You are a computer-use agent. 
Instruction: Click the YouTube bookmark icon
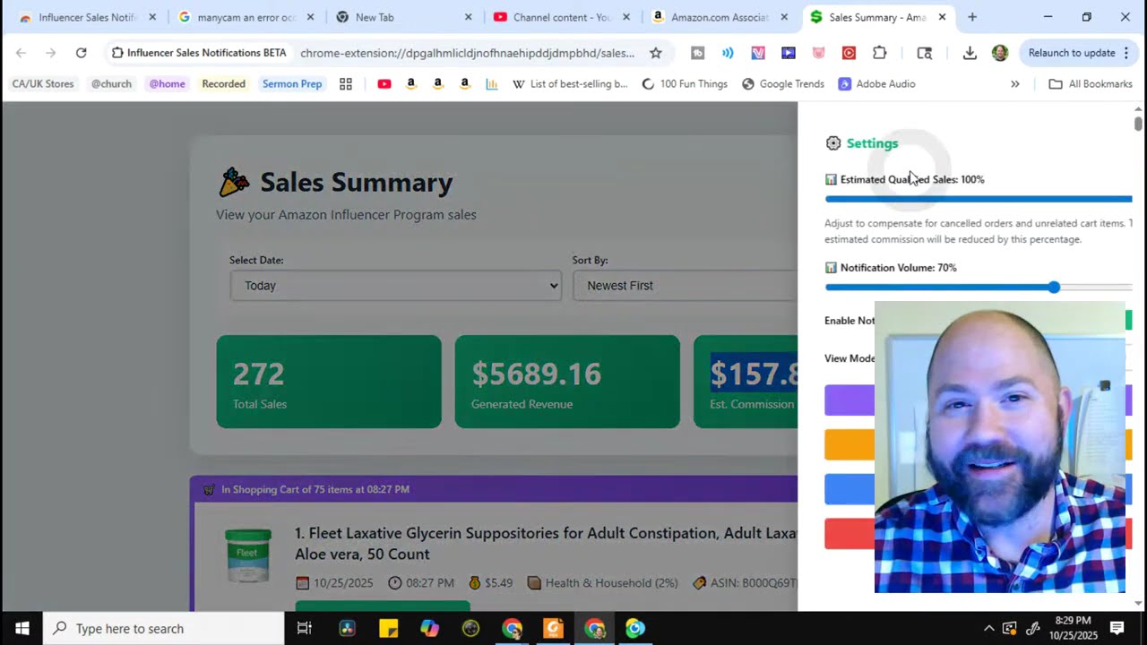pos(384,84)
